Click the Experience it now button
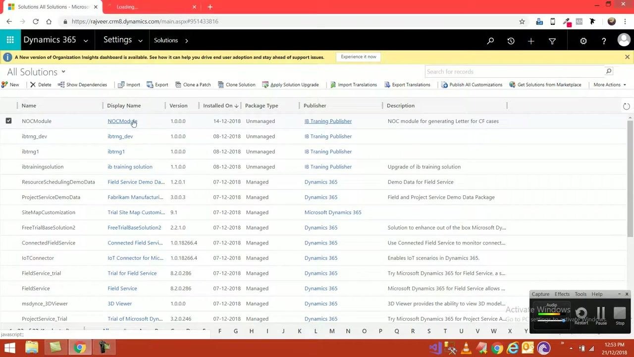This screenshot has width=634, height=357. click(x=359, y=57)
